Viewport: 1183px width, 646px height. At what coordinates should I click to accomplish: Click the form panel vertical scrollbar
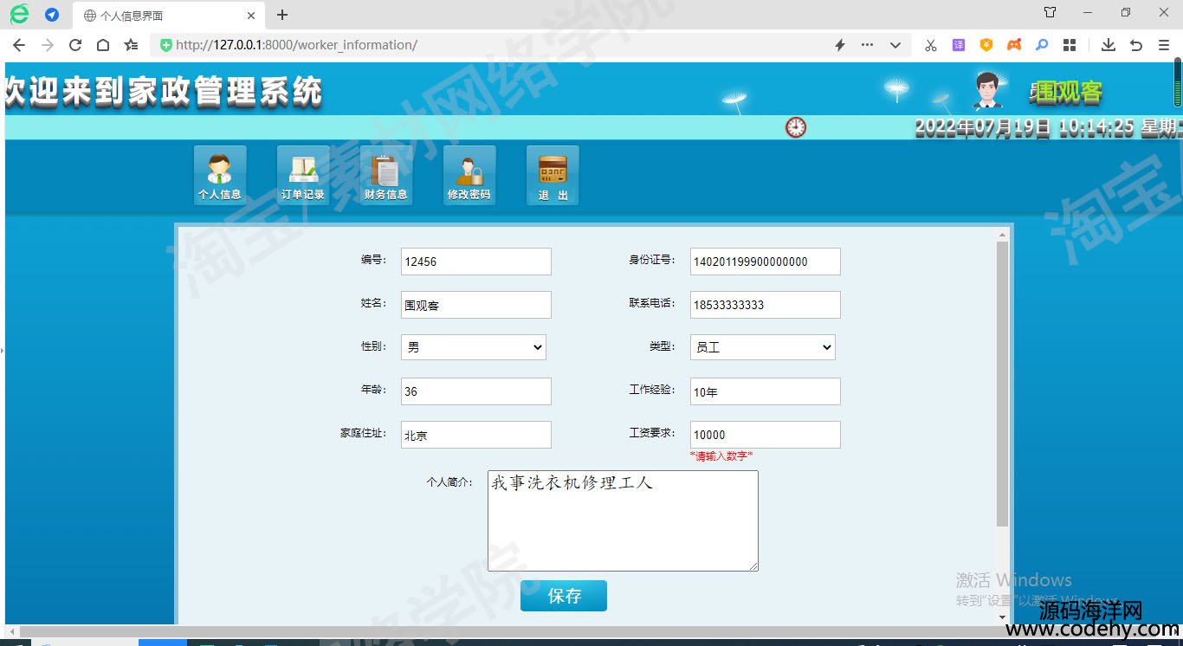tap(1003, 384)
